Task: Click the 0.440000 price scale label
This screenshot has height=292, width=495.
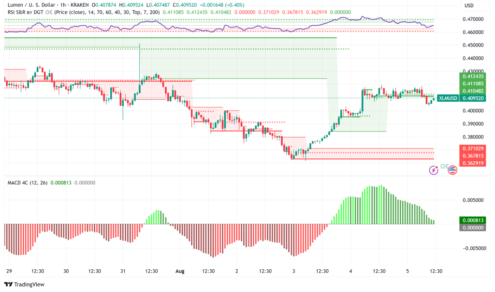Action: [x=473, y=58]
